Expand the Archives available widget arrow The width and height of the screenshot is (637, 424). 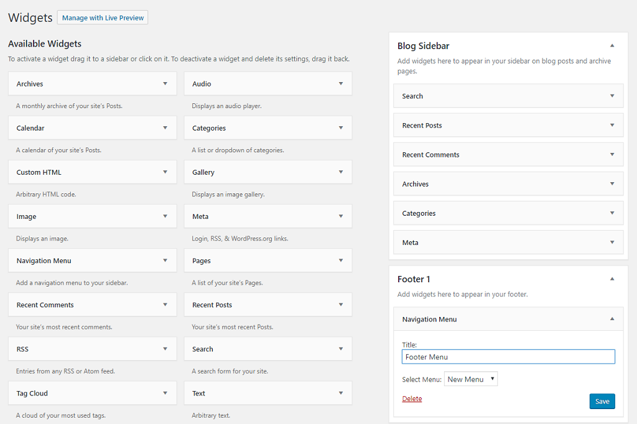point(165,84)
